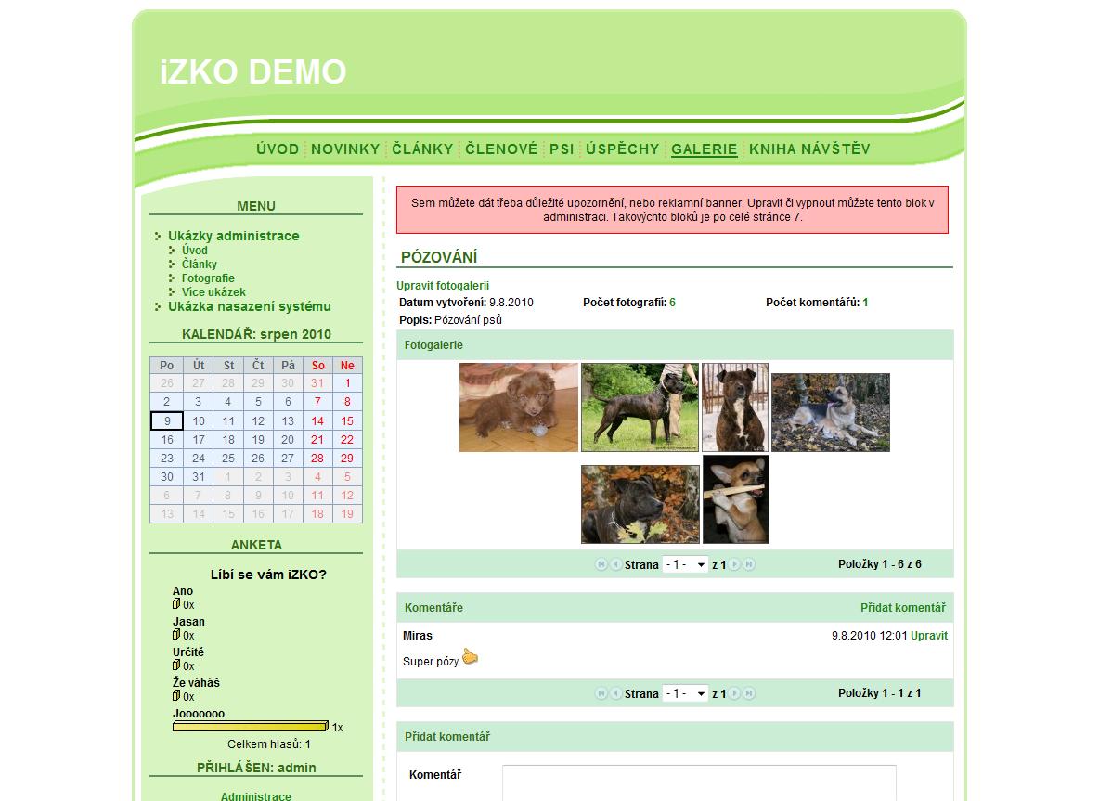Click Upravit fotogalerii link

click(443, 285)
